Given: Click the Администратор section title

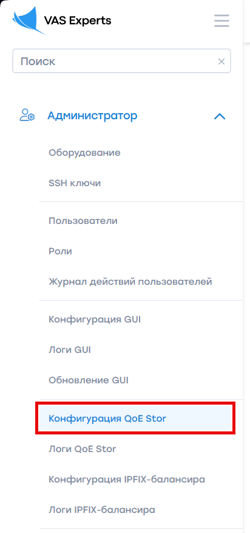Looking at the screenshot, I should pyautogui.click(x=92, y=116).
